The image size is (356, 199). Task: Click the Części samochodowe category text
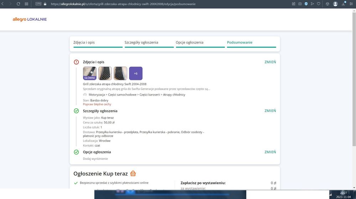click(122, 95)
